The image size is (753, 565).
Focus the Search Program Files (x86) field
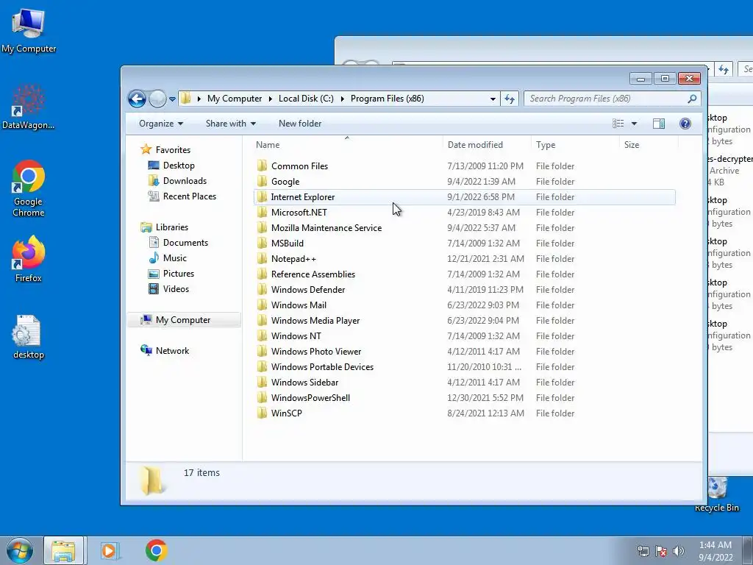click(613, 99)
